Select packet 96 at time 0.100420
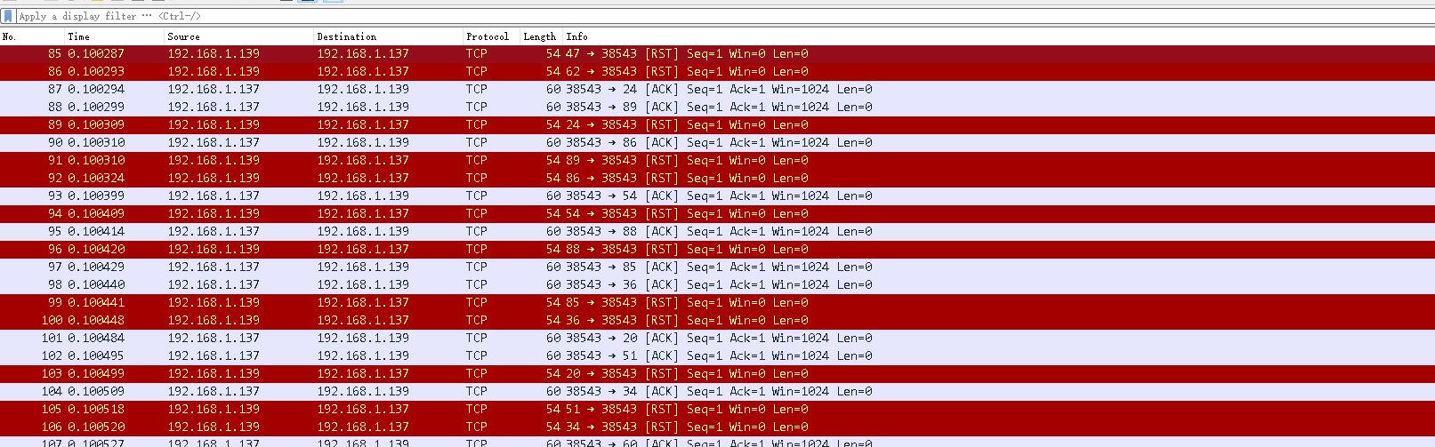Screen dimensions: 1435x447 717,250
